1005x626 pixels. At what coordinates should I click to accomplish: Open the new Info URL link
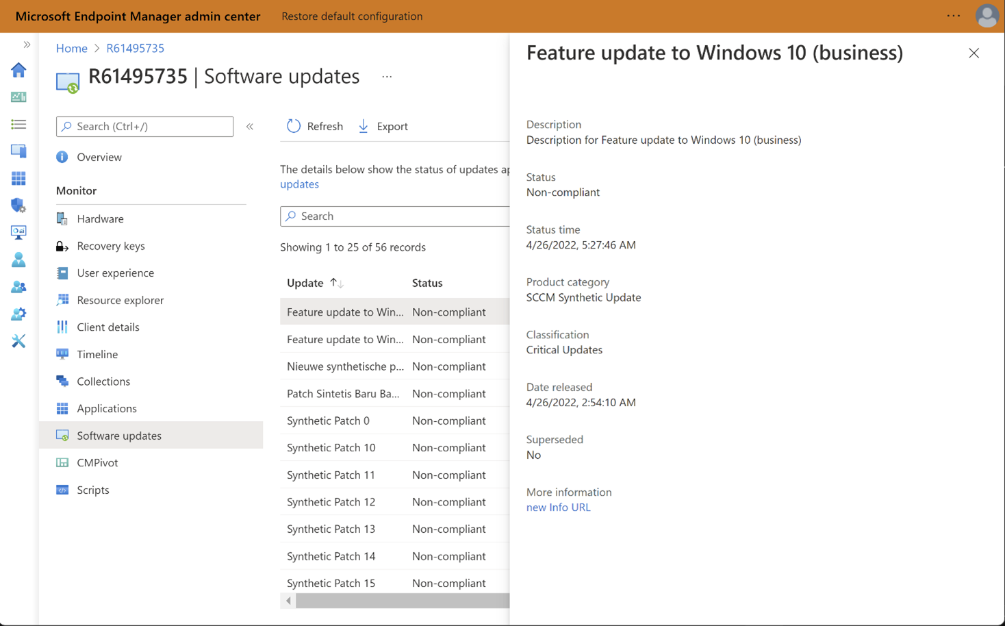558,508
